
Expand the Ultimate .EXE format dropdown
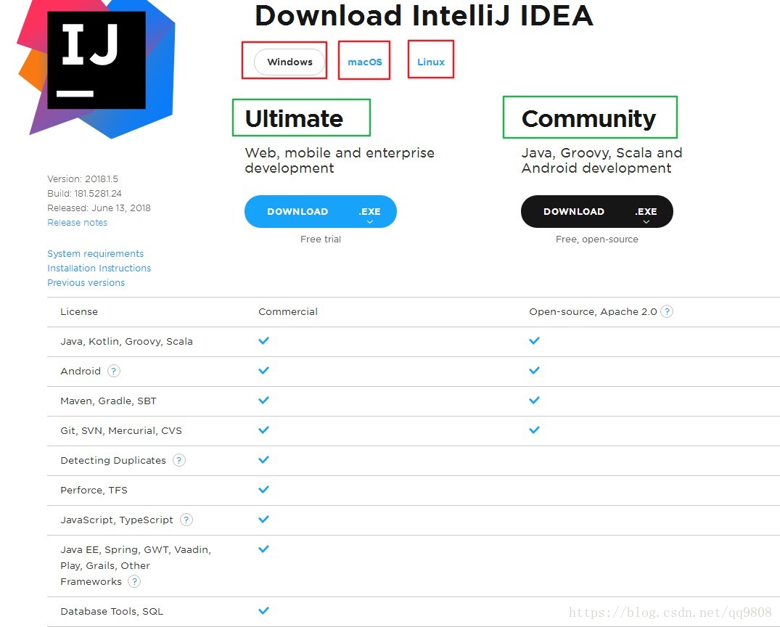[369, 213]
